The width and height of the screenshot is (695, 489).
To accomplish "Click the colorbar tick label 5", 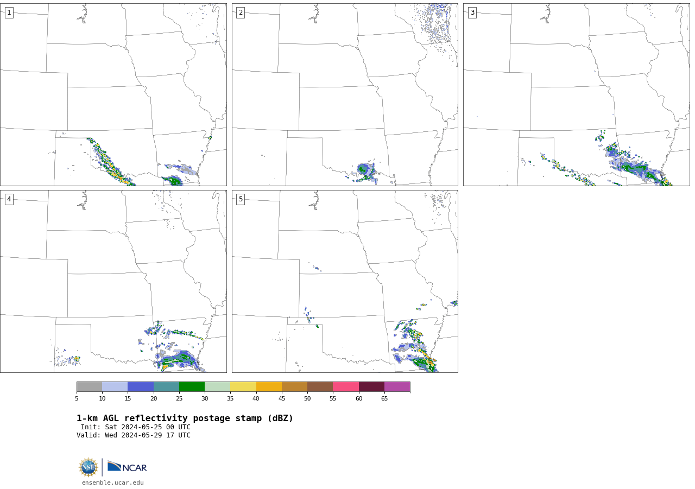I will tap(77, 399).
